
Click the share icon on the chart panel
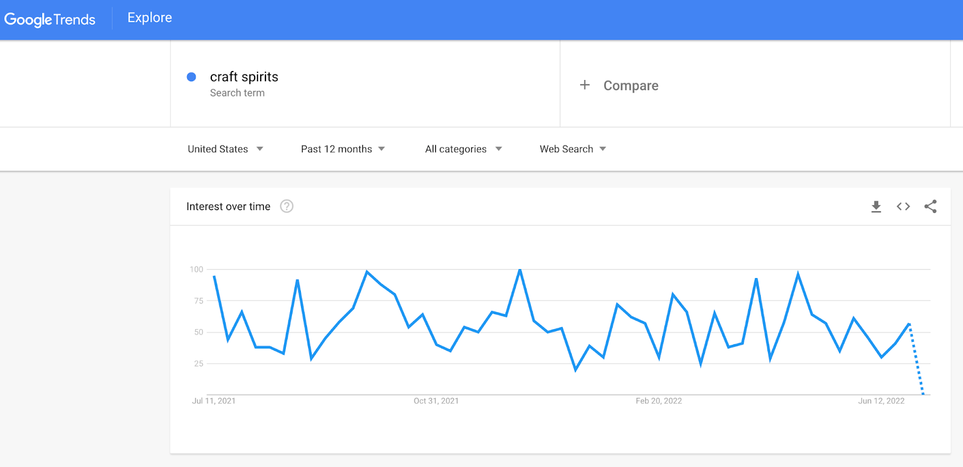tap(930, 206)
